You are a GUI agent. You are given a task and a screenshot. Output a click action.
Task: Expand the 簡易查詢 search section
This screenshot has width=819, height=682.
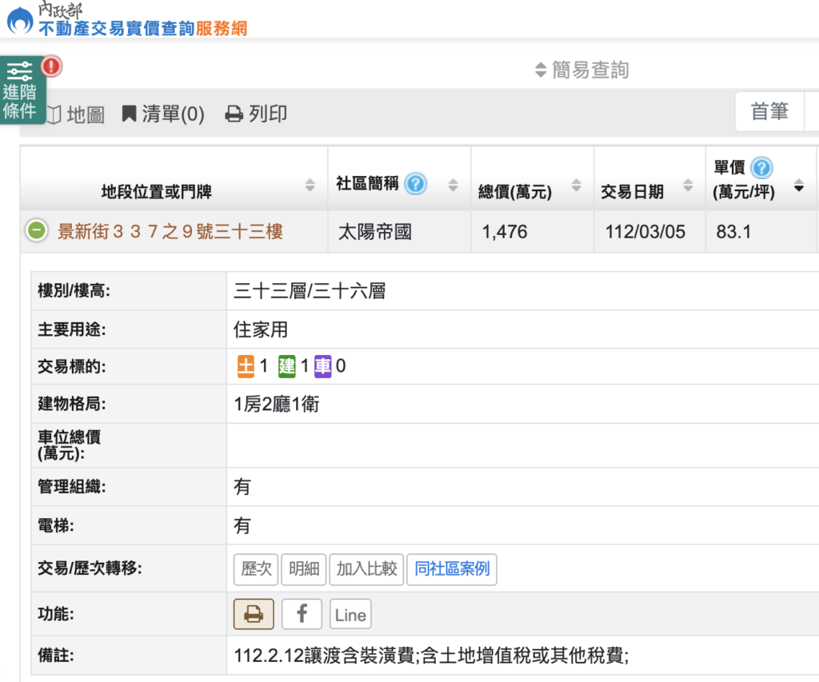click(581, 70)
